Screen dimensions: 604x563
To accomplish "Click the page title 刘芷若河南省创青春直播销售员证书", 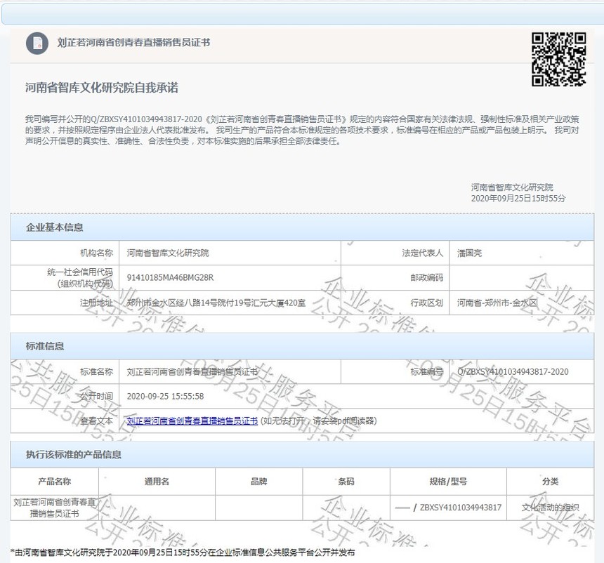I will coord(133,42).
